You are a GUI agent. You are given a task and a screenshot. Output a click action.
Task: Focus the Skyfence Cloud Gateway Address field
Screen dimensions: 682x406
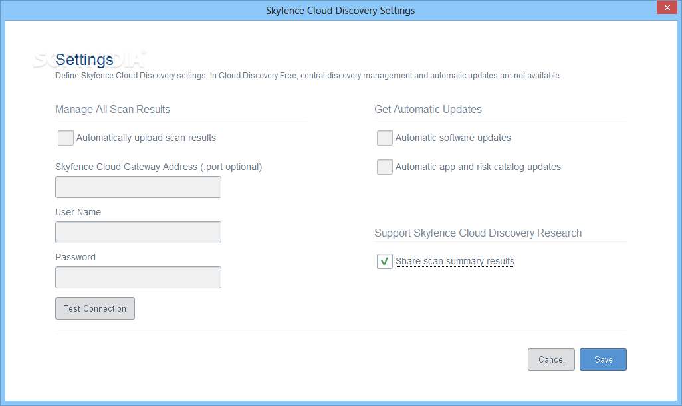pyautogui.click(x=138, y=187)
